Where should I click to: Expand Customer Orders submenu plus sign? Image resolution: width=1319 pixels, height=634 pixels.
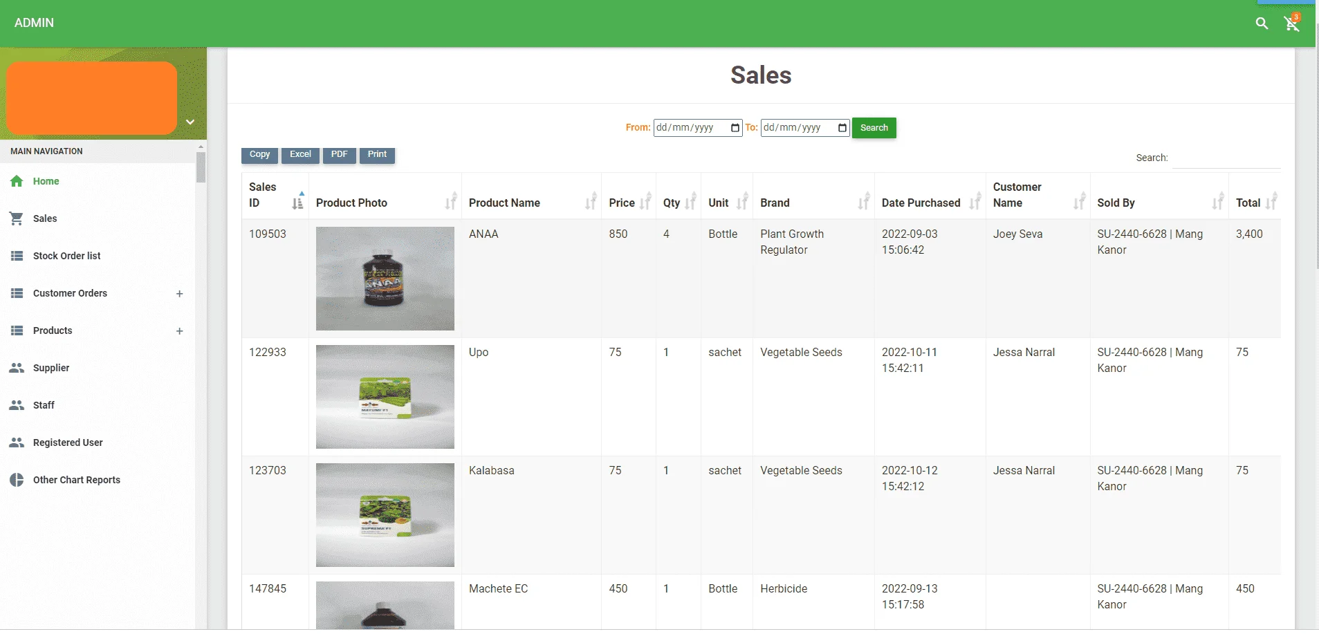click(x=179, y=294)
